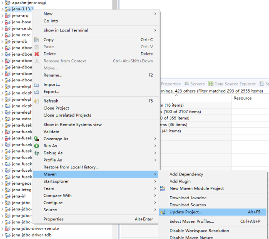The image size is (269, 239).
Task: Click the green Run As icon
Action: pyautogui.click(x=37, y=146)
